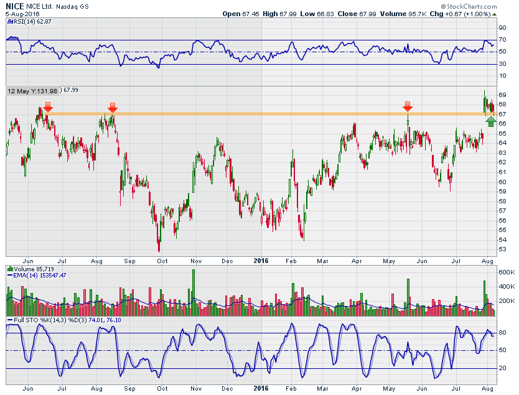Click the 5-Aug-2016 date label
The height and width of the screenshot is (395, 519).
[x=22, y=14]
